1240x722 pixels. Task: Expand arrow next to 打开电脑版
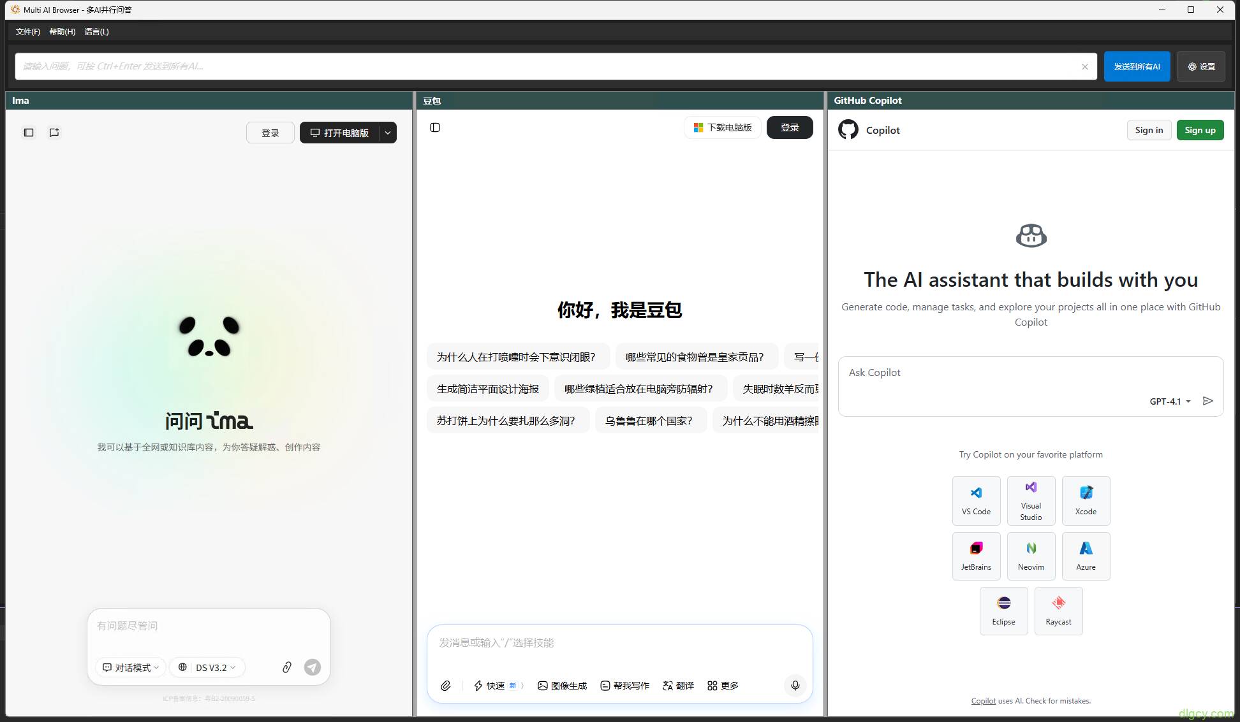tap(388, 133)
